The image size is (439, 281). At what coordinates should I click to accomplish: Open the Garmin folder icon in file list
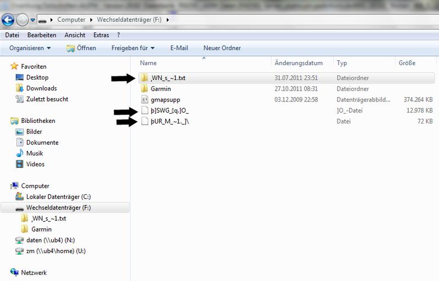pos(145,89)
